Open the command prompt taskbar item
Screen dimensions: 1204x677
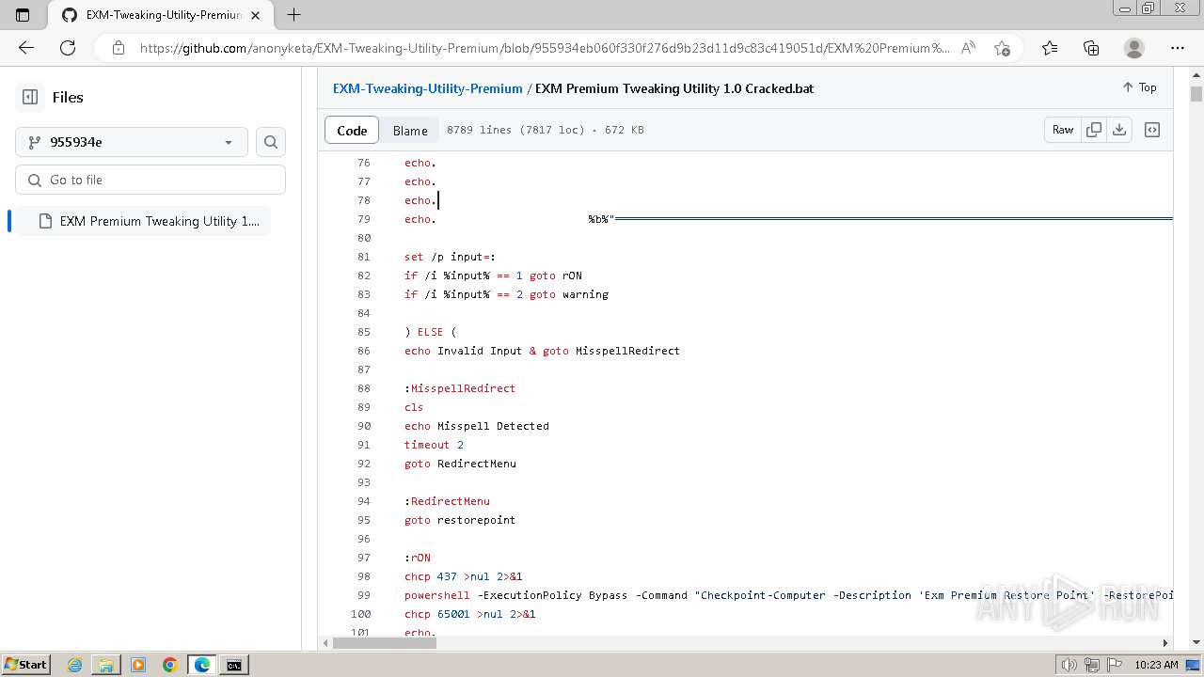click(233, 665)
